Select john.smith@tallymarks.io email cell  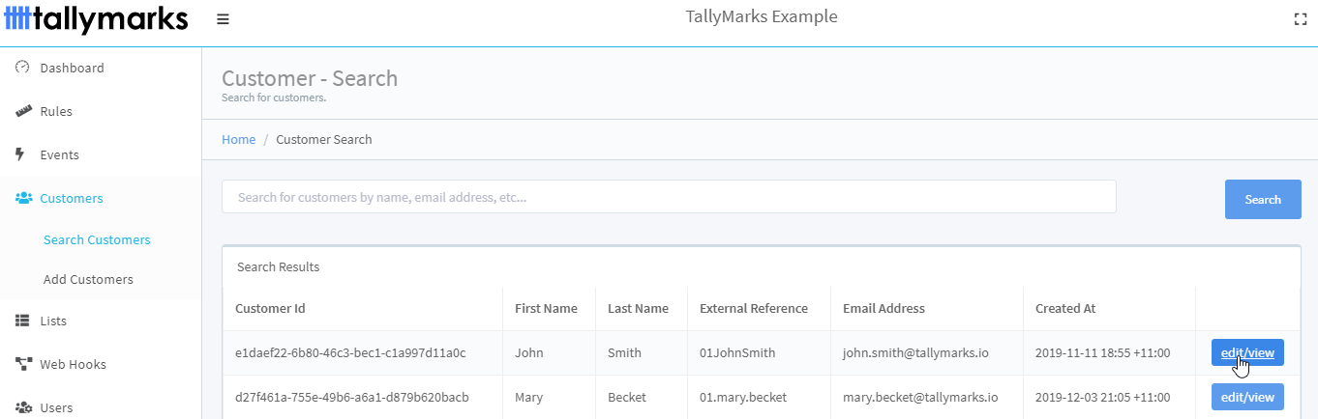pyautogui.click(x=915, y=352)
